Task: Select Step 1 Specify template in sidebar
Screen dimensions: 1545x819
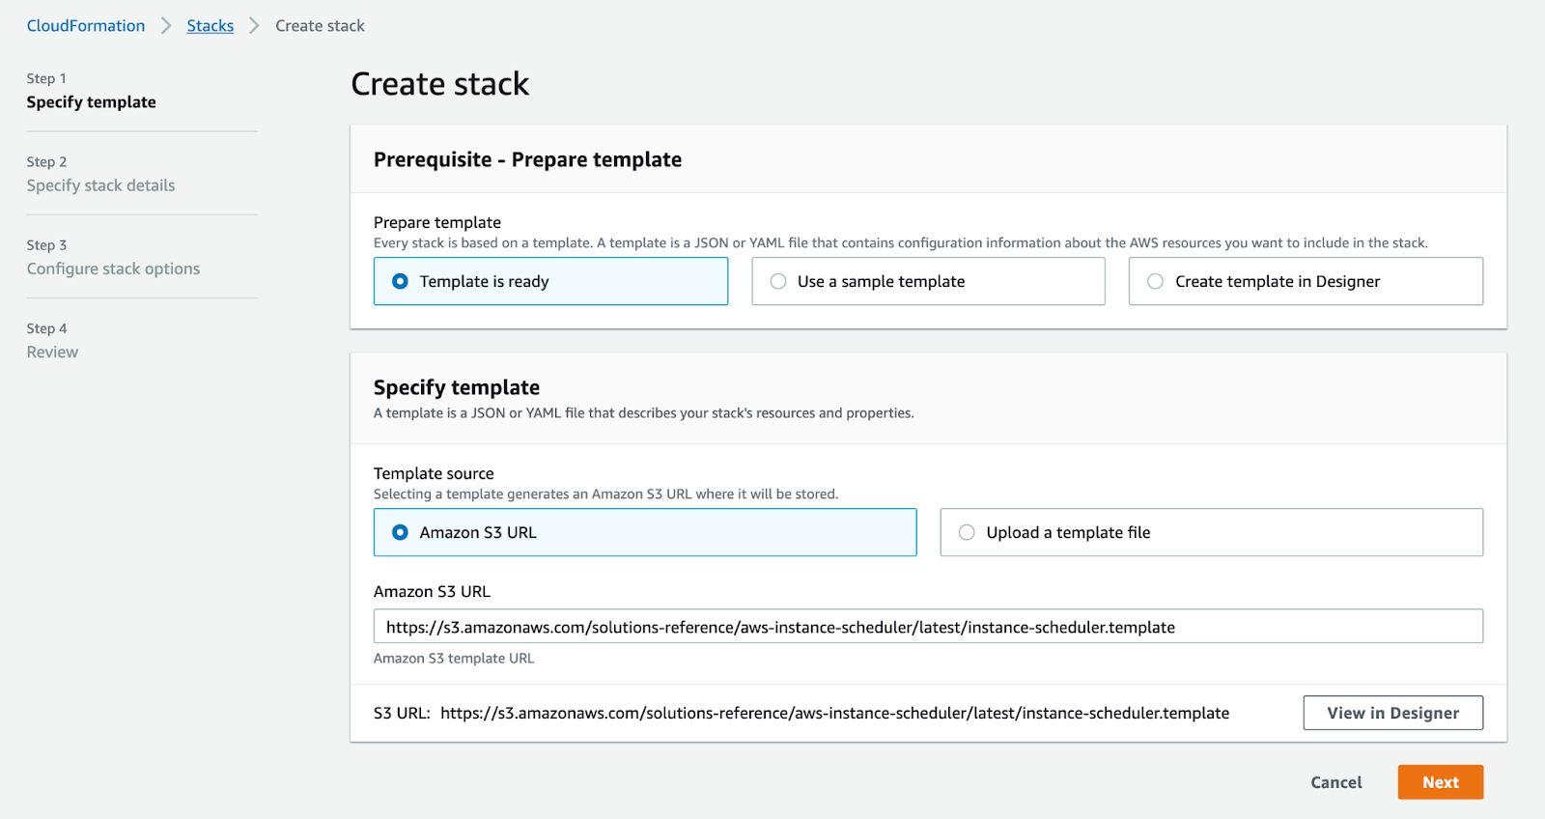Action: 92,91
